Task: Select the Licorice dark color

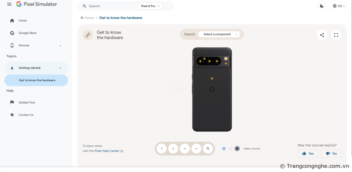Action: [x=237, y=149]
